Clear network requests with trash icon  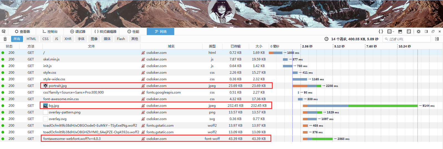[5, 39]
